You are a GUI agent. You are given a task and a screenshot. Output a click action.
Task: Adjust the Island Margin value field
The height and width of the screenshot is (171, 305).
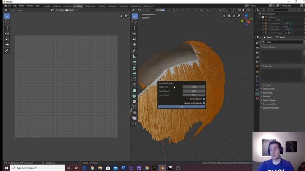click(x=194, y=91)
